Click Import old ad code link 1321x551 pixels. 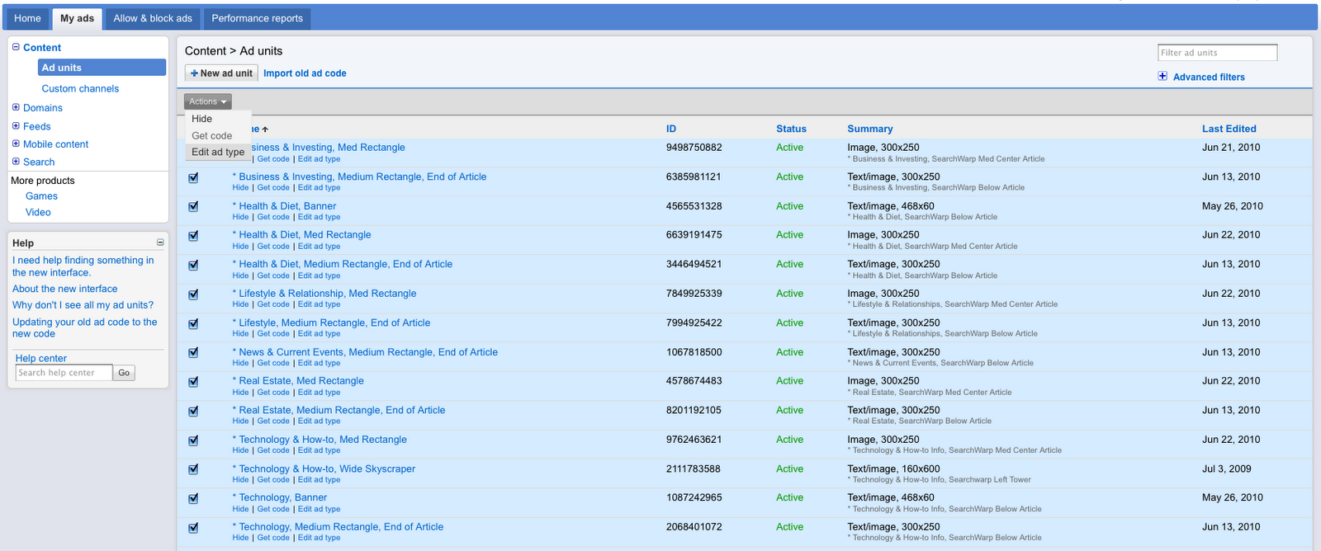(305, 73)
